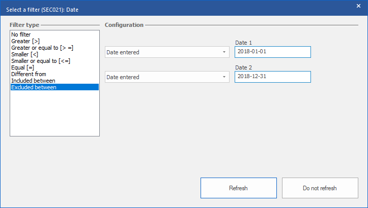This screenshot has height=208, width=368.
Task: Pick 'Greater or equal to [> =]' filter
Action: (x=42, y=48)
